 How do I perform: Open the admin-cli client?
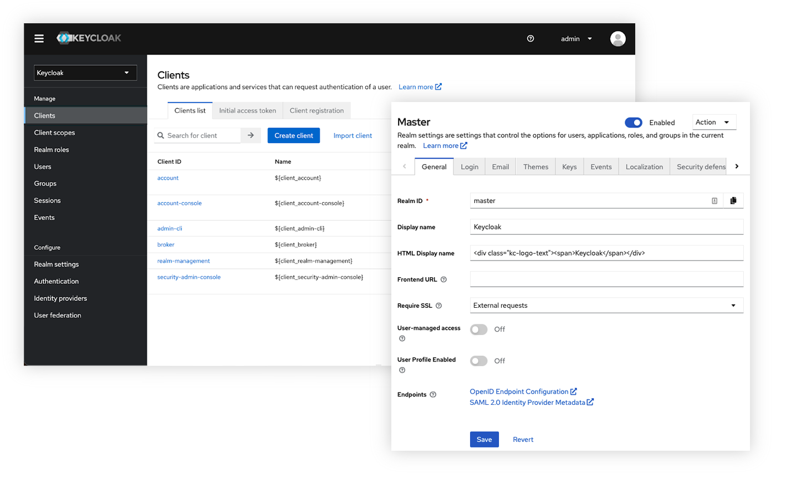pos(170,228)
